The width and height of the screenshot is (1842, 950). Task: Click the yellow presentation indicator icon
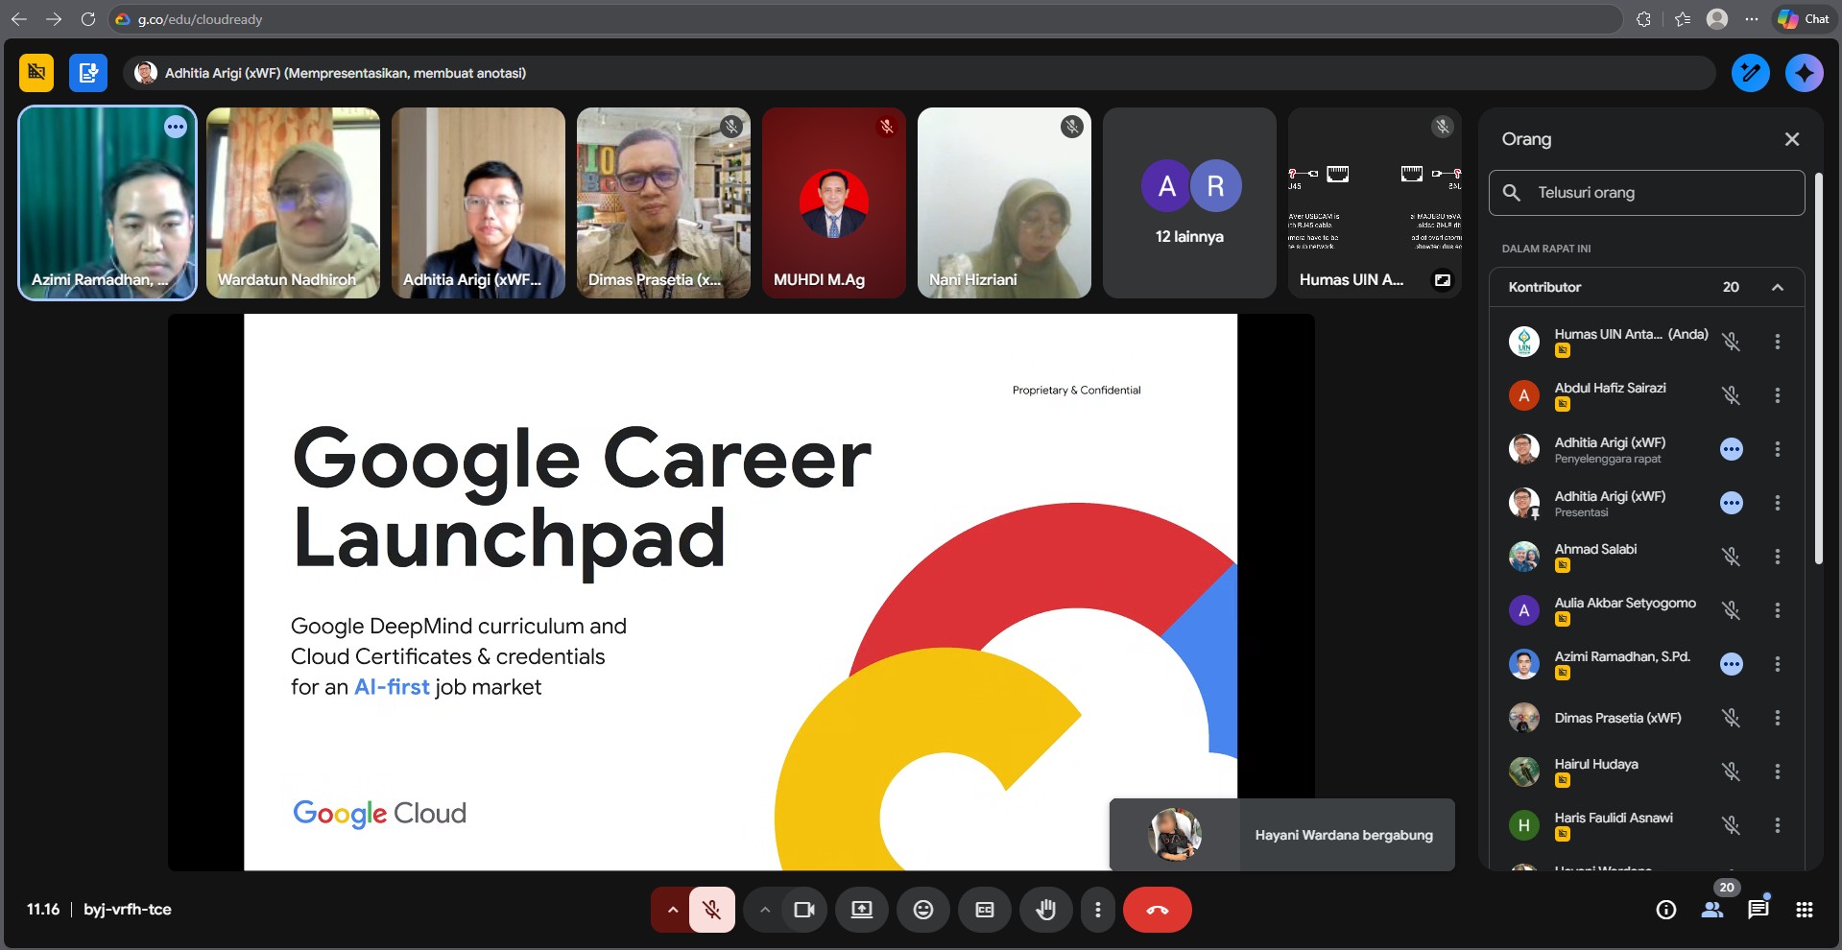[36, 73]
